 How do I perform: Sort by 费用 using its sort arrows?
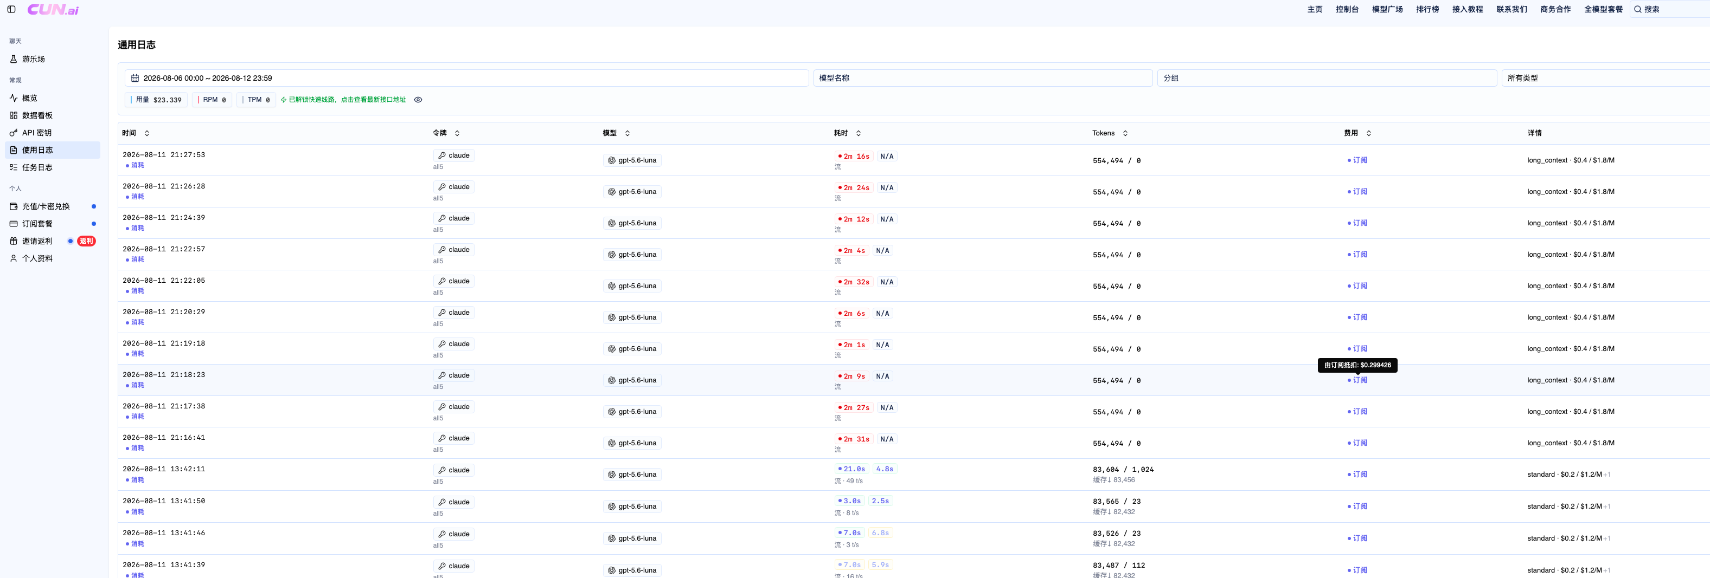pos(1369,133)
